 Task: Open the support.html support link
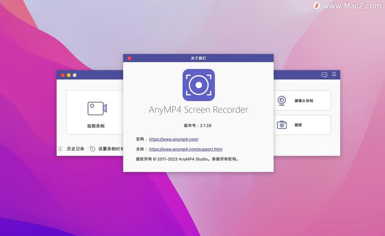click(x=185, y=149)
